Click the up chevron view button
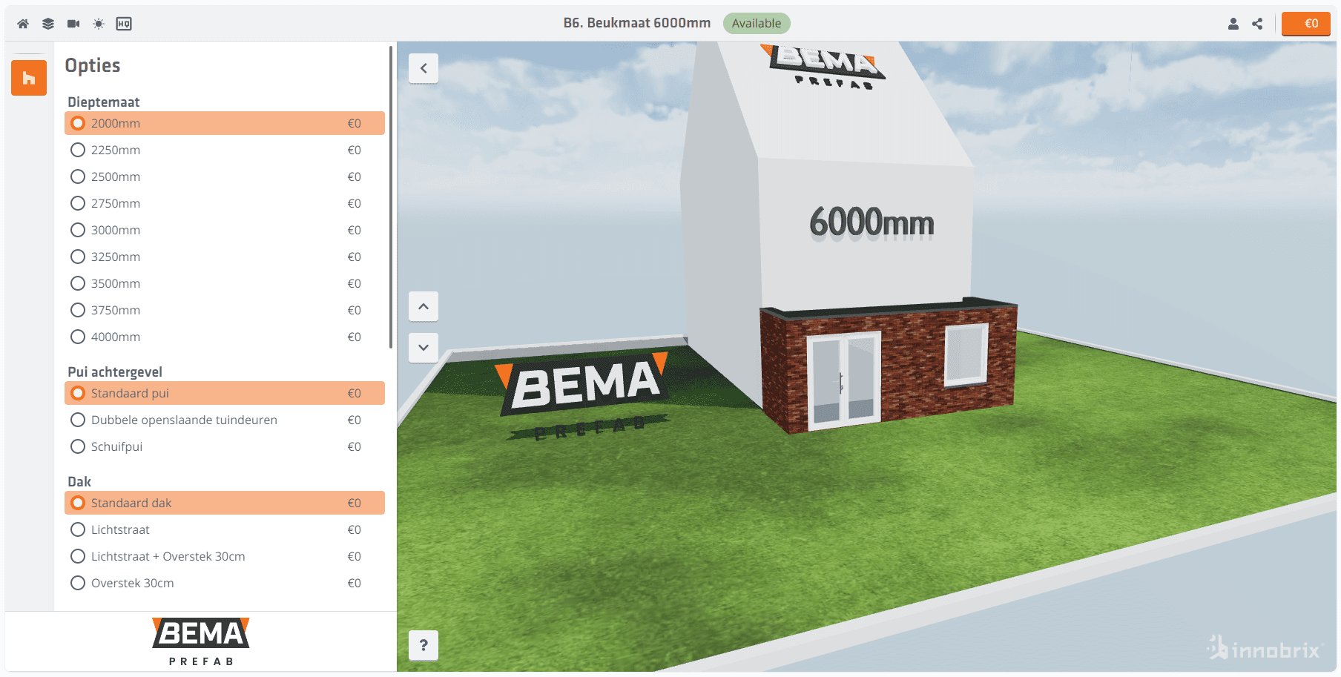Screen dimensions: 1341x677 click(424, 306)
